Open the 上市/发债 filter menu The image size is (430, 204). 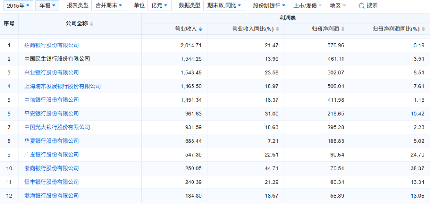(x=308, y=6)
